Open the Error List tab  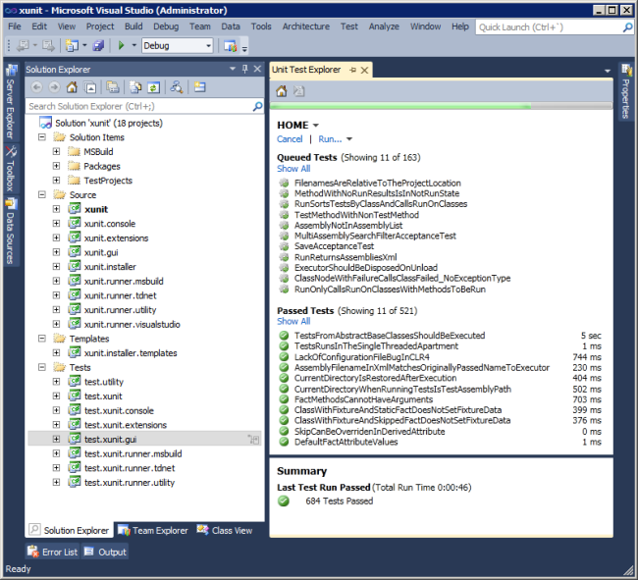(52, 552)
